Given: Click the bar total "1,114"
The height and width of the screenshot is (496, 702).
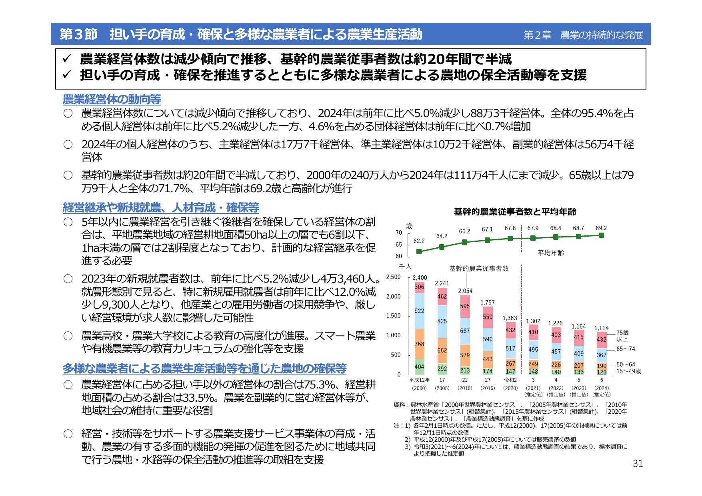Looking at the screenshot, I should (x=602, y=328).
